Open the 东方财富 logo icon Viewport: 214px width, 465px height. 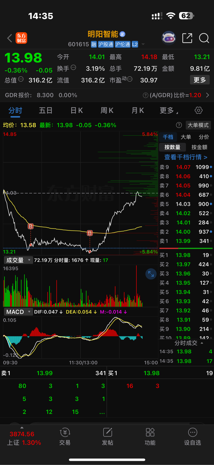click(x=21, y=38)
